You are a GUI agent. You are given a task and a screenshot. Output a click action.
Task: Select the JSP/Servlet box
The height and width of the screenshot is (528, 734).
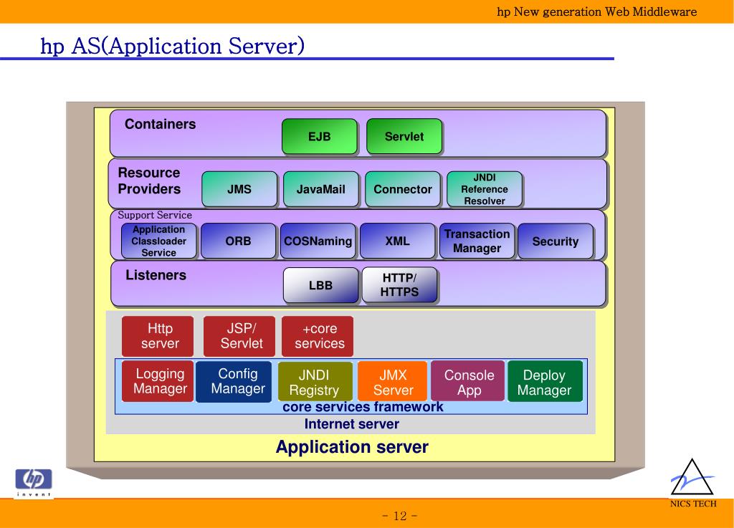tap(239, 336)
